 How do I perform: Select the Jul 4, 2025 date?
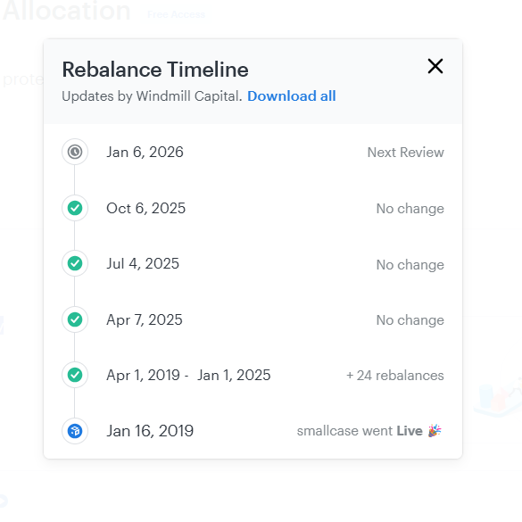pos(143,263)
